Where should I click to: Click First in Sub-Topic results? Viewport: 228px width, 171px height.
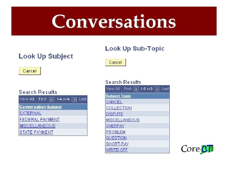pos(128,89)
